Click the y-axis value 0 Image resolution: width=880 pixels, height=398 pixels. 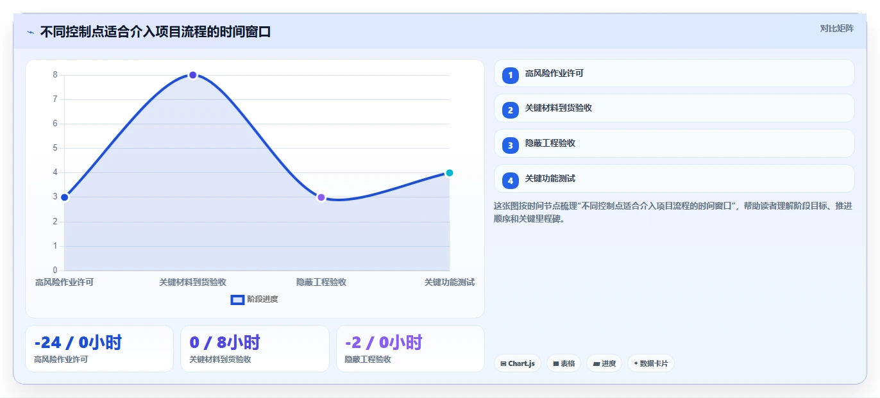click(55, 270)
